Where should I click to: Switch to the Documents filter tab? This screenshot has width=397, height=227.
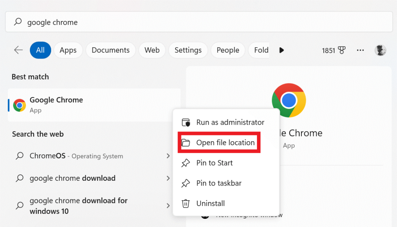(110, 50)
